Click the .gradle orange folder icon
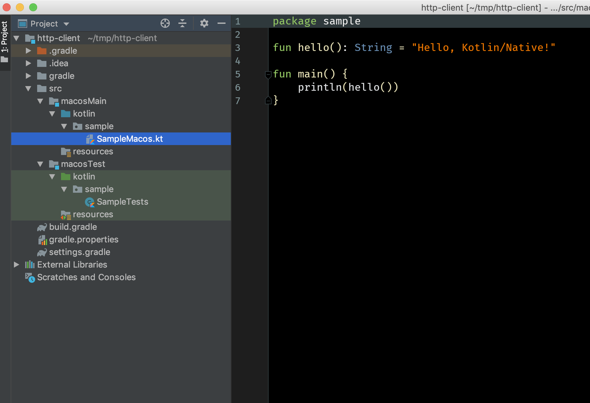Viewport: 590px width, 403px height. click(42, 51)
